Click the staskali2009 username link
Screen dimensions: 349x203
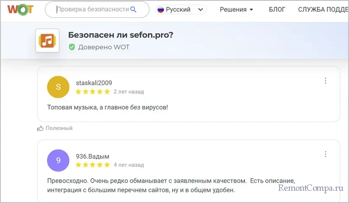[94, 83]
